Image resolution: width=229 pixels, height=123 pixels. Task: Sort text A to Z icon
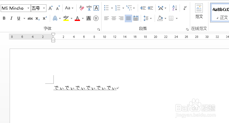tap(175, 8)
